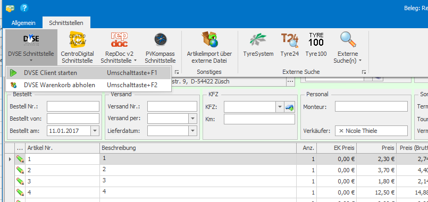The height and width of the screenshot is (202, 428).
Task: Click the coins icon in title bar
Action: point(10,8)
